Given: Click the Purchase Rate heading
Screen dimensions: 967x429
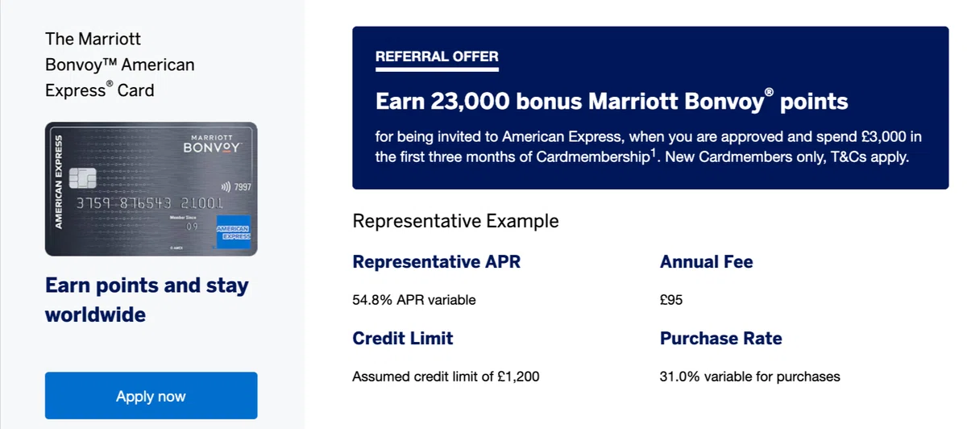Looking at the screenshot, I should pyautogui.click(x=720, y=339).
